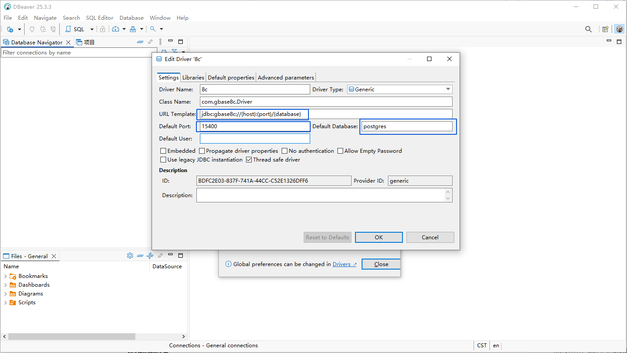Expand the Bookmarks folder
This screenshot has width=627, height=353.
click(5, 276)
